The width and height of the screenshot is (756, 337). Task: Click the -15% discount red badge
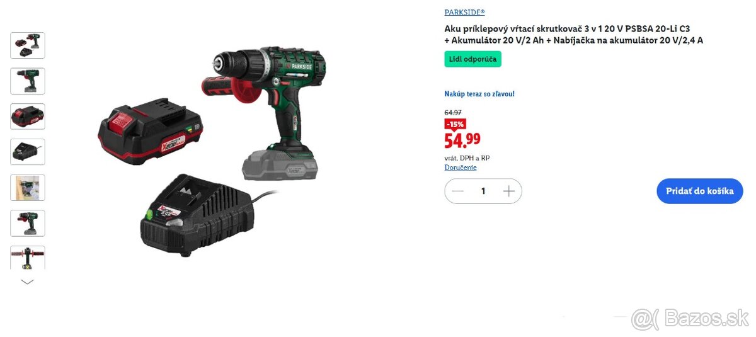click(x=455, y=124)
